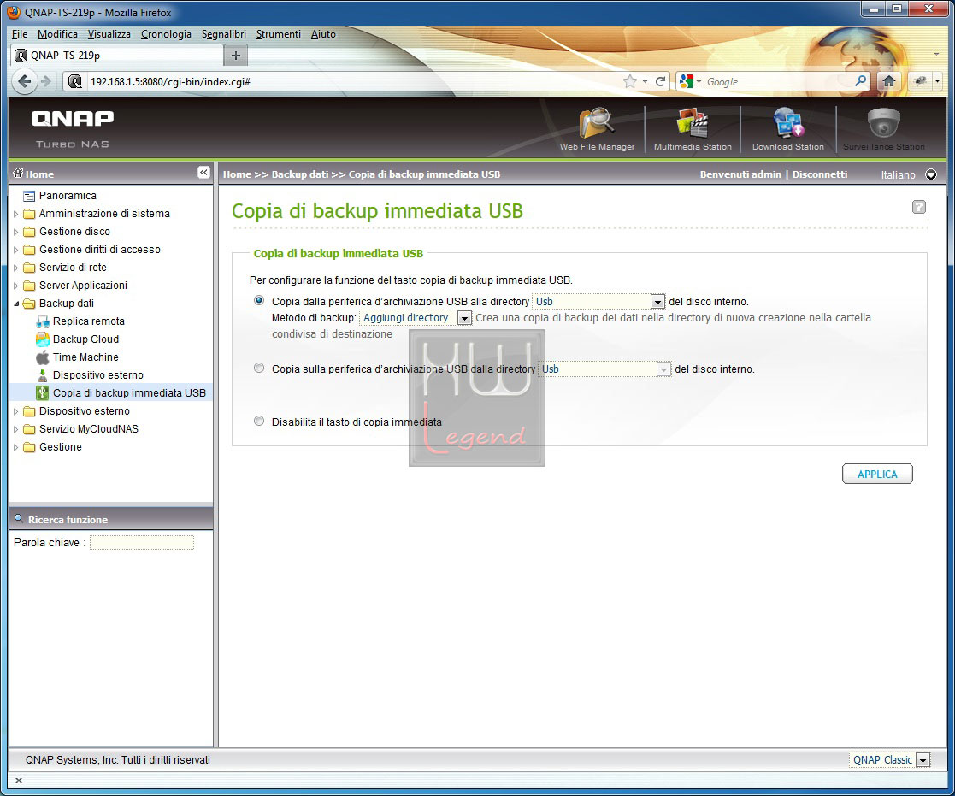Open Servizio MyCloudNAS tree item
The image size is (955, 796).
tap(88, 428)
